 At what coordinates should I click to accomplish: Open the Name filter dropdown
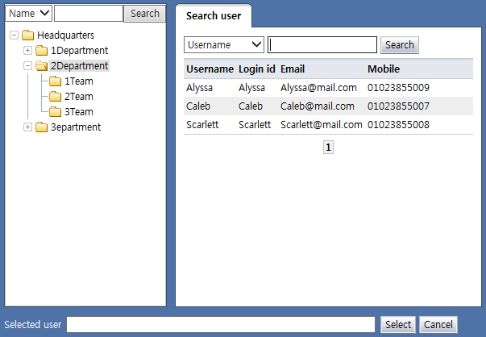click(x=28, y=13)
